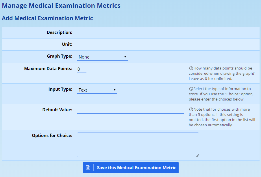Click the Default Value text field

click(x=130, y=110)
